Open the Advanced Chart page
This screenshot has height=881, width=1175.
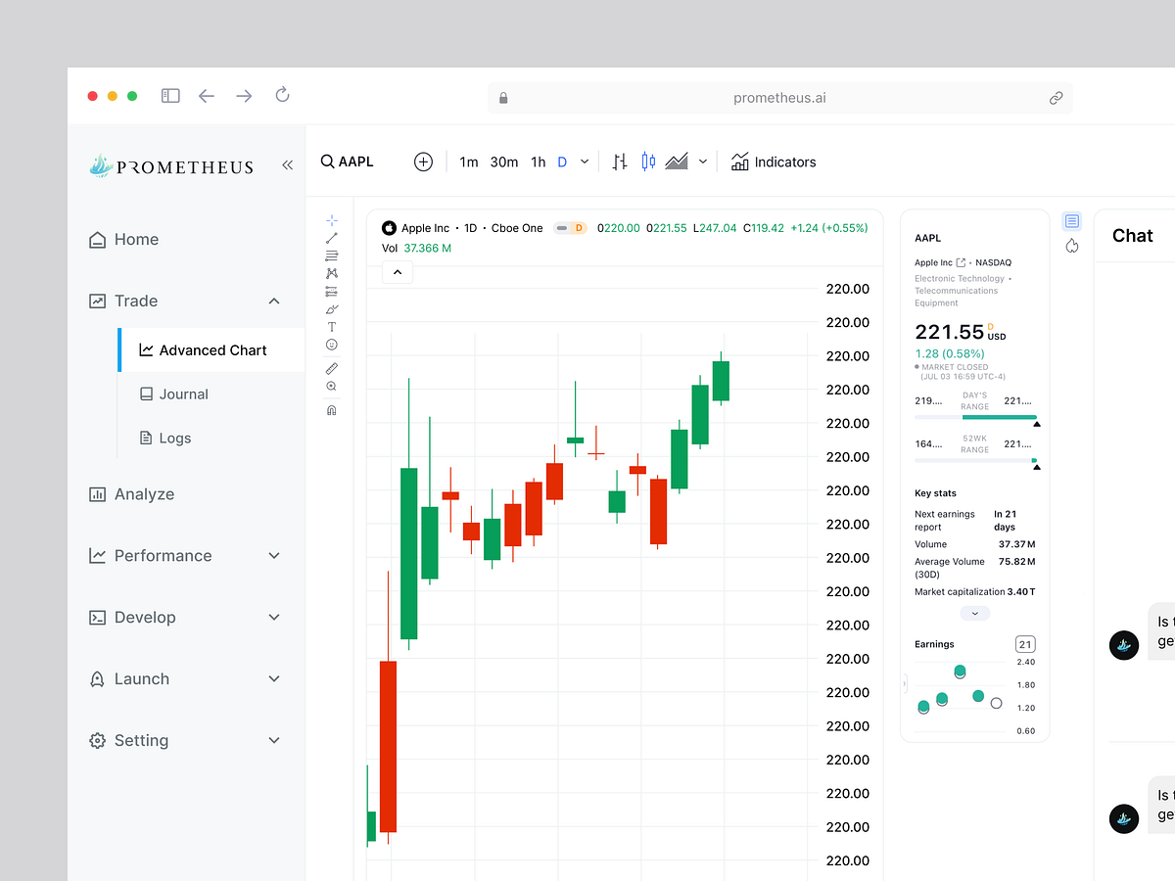(211, 349)
